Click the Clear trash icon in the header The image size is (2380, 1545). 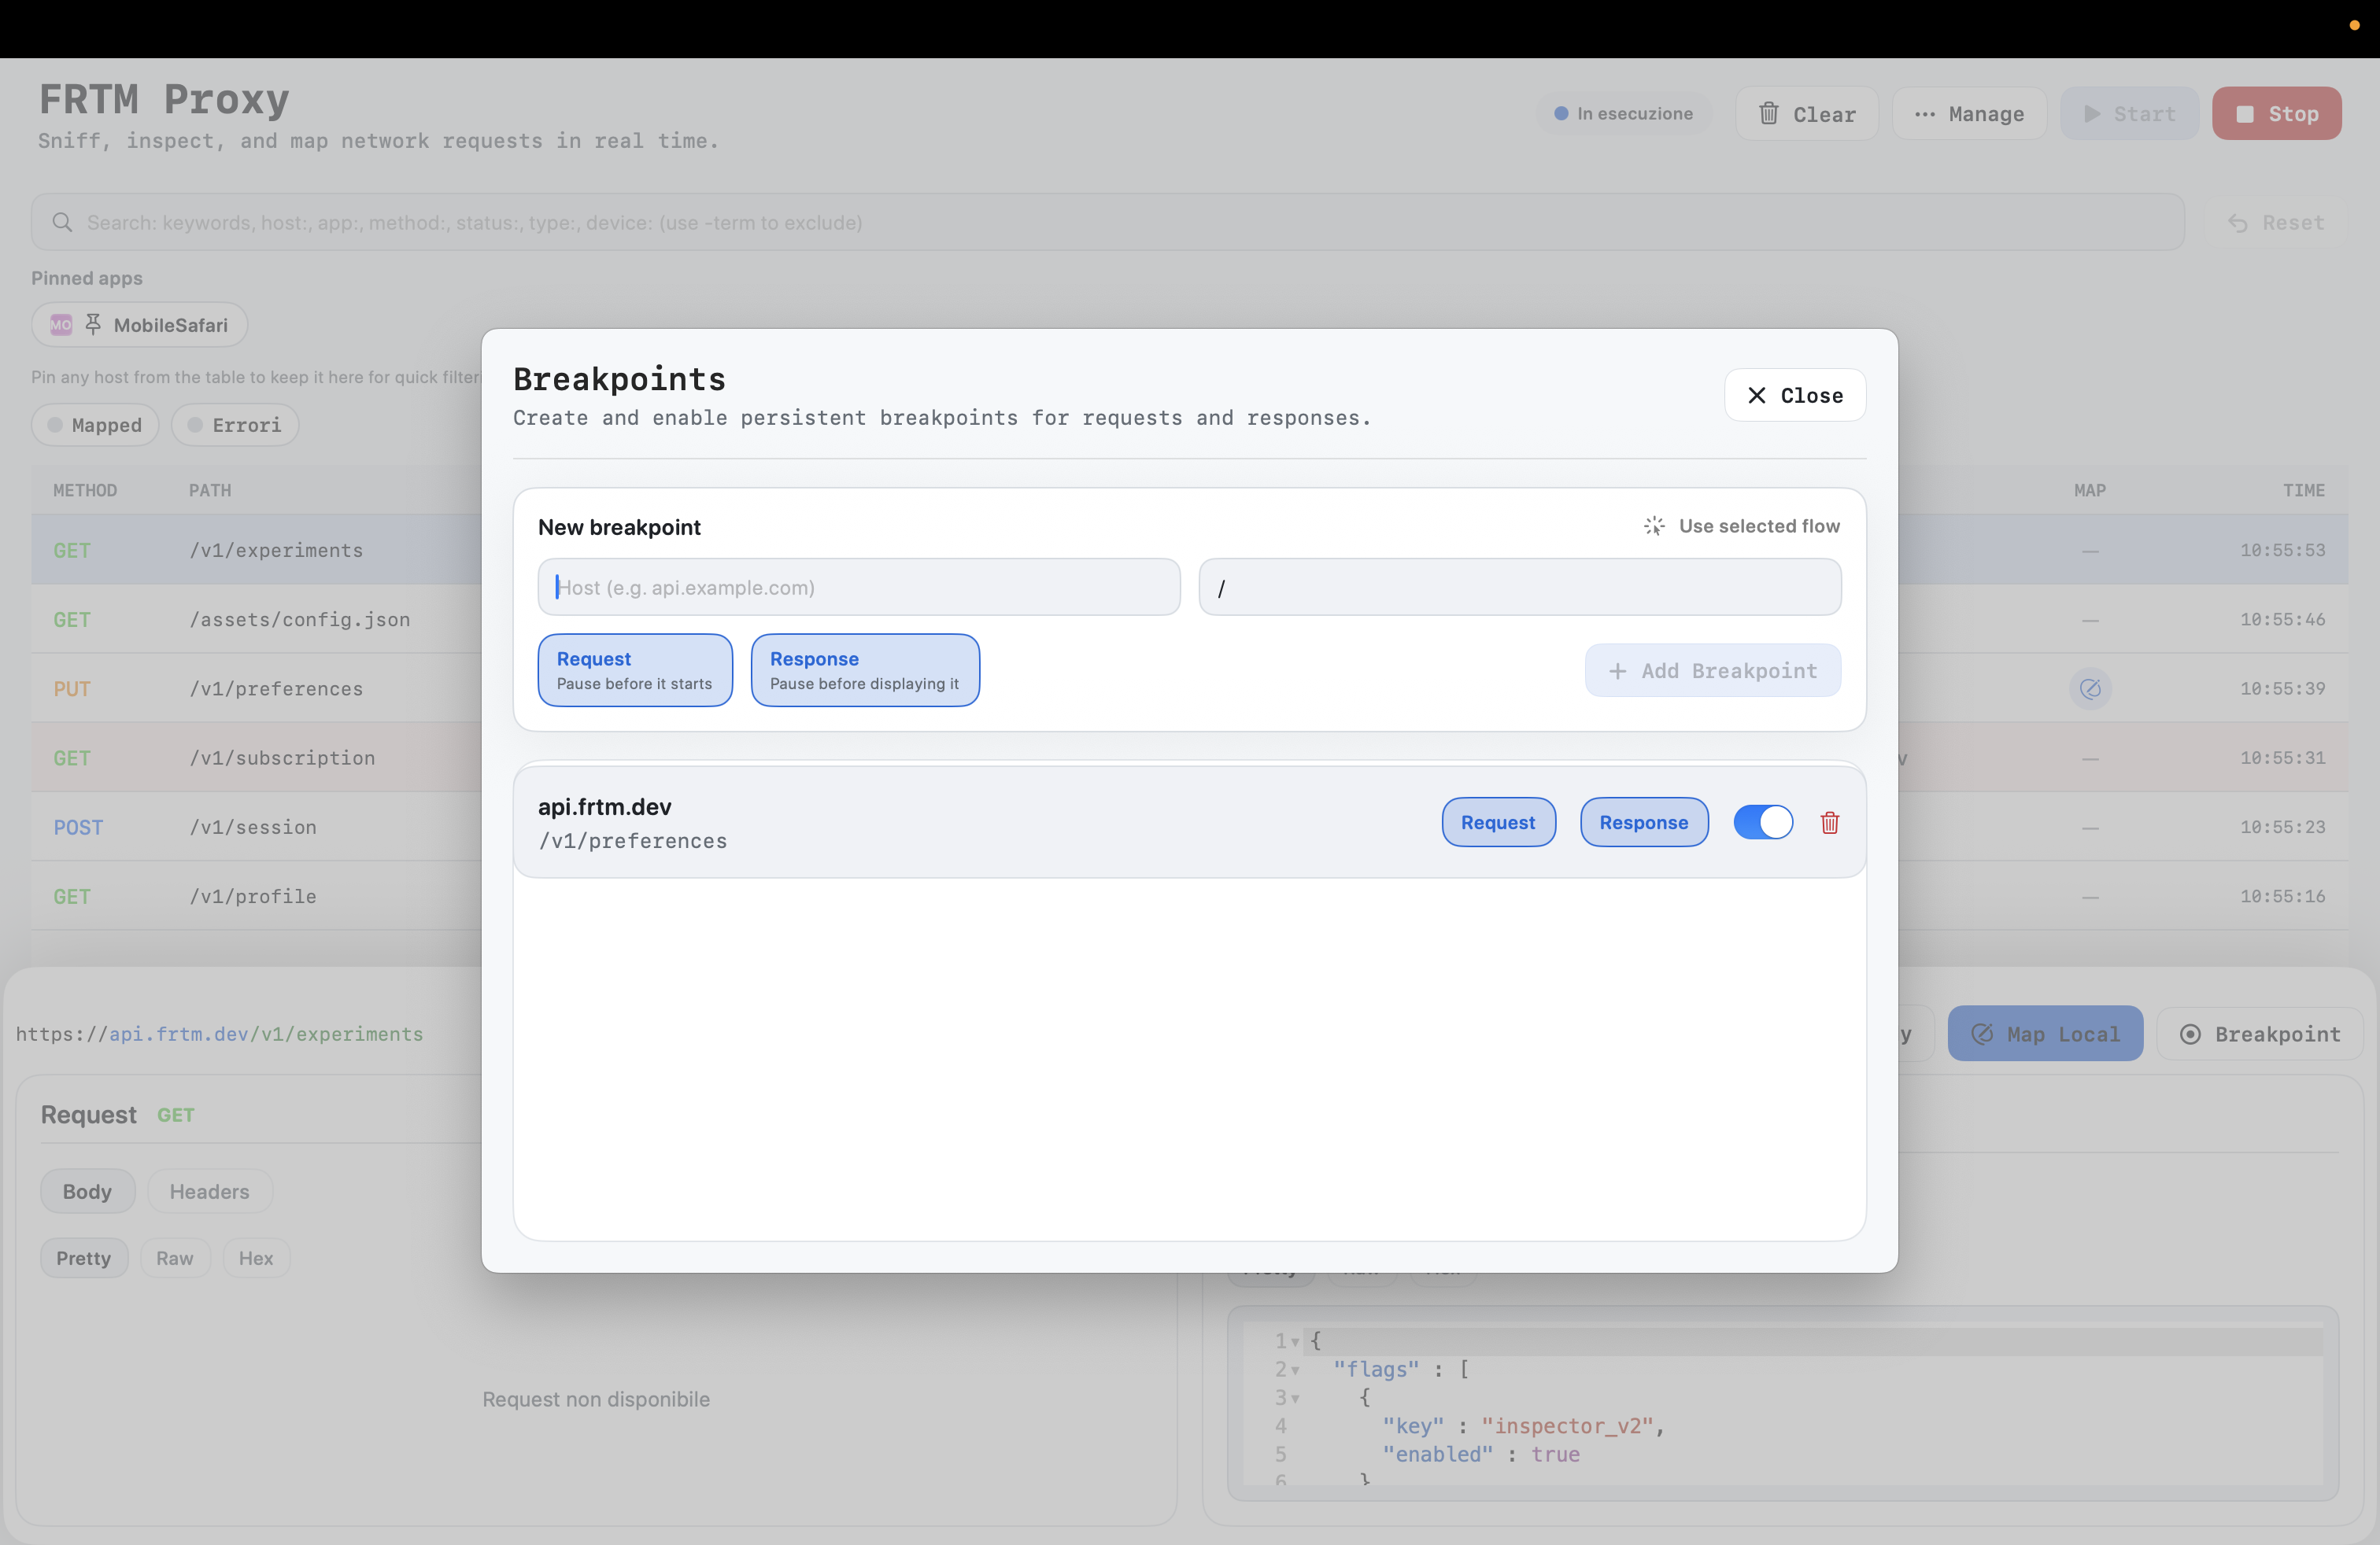1768,114
